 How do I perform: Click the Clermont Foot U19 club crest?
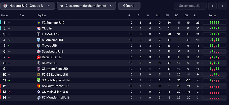pos(39,69)
